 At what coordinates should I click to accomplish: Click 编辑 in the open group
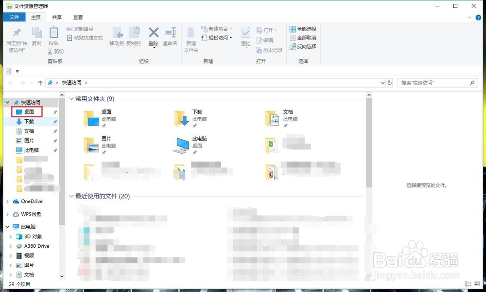click(265, 40)
